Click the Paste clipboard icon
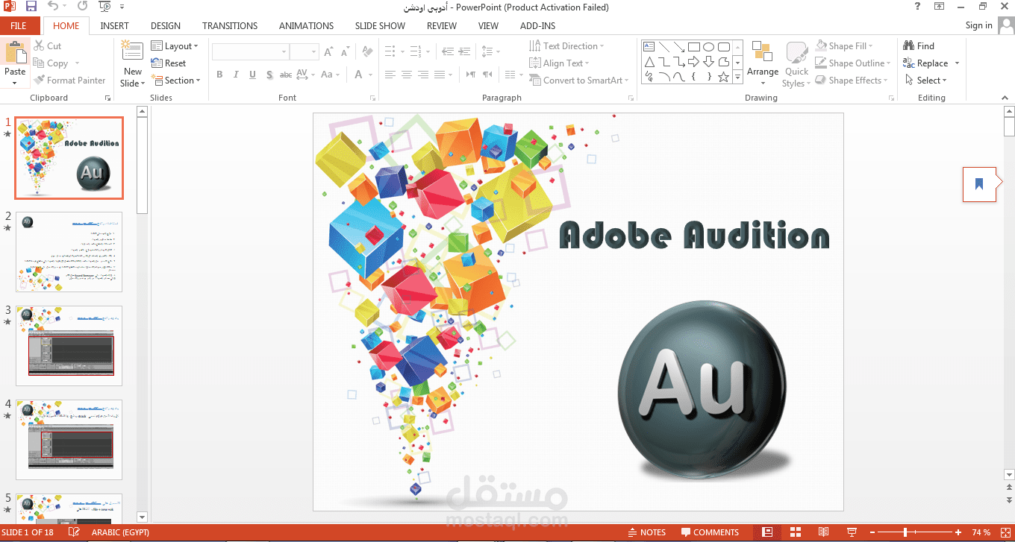 tap(15, 52)
